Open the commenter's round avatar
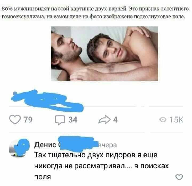This screenshot has height=186, width=192. pyautogui.click(x=19, y=148)
